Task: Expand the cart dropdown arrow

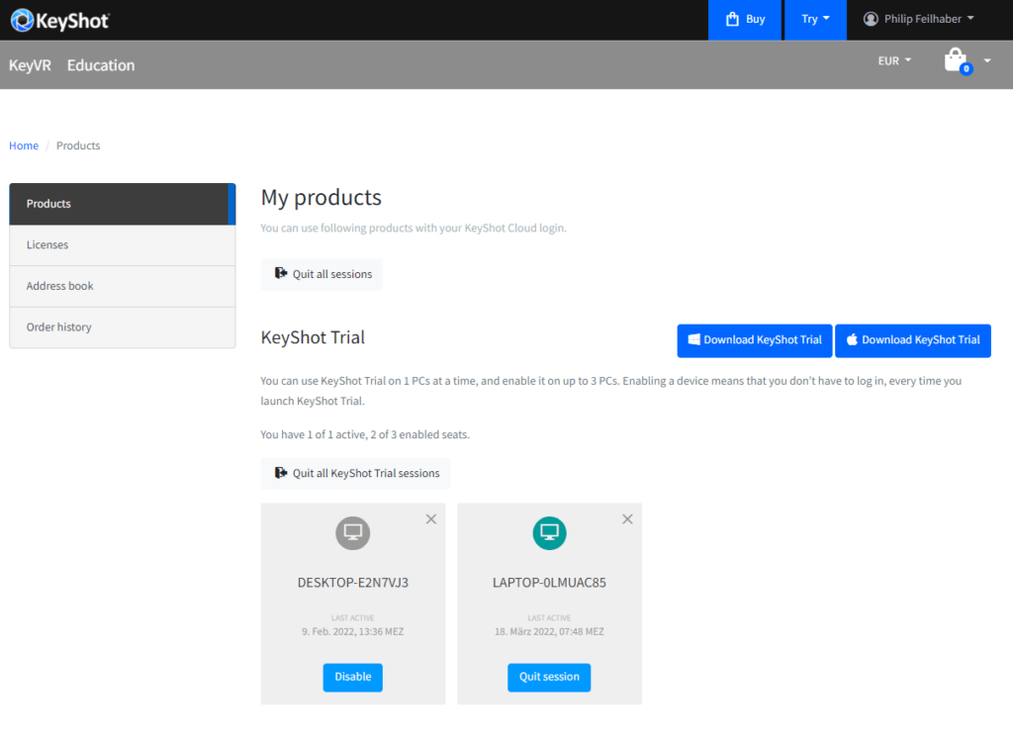Action: pyautogui.click(x=987, y=60)
